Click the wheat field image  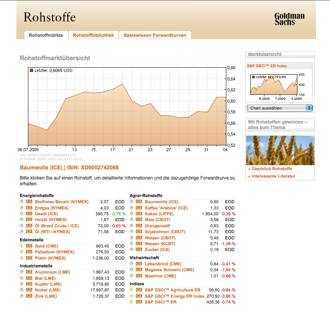pyautogui.click(x=280, y=150)
